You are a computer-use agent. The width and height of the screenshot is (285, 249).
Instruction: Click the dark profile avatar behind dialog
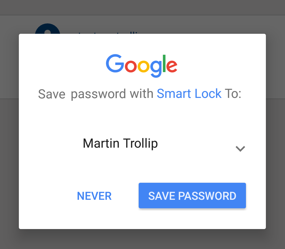48,29
